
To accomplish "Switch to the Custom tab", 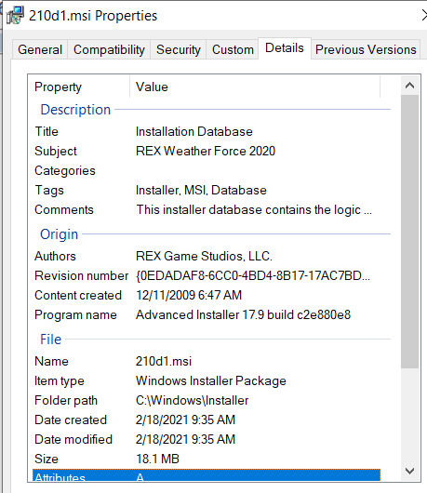I will [x=233, y=49].
